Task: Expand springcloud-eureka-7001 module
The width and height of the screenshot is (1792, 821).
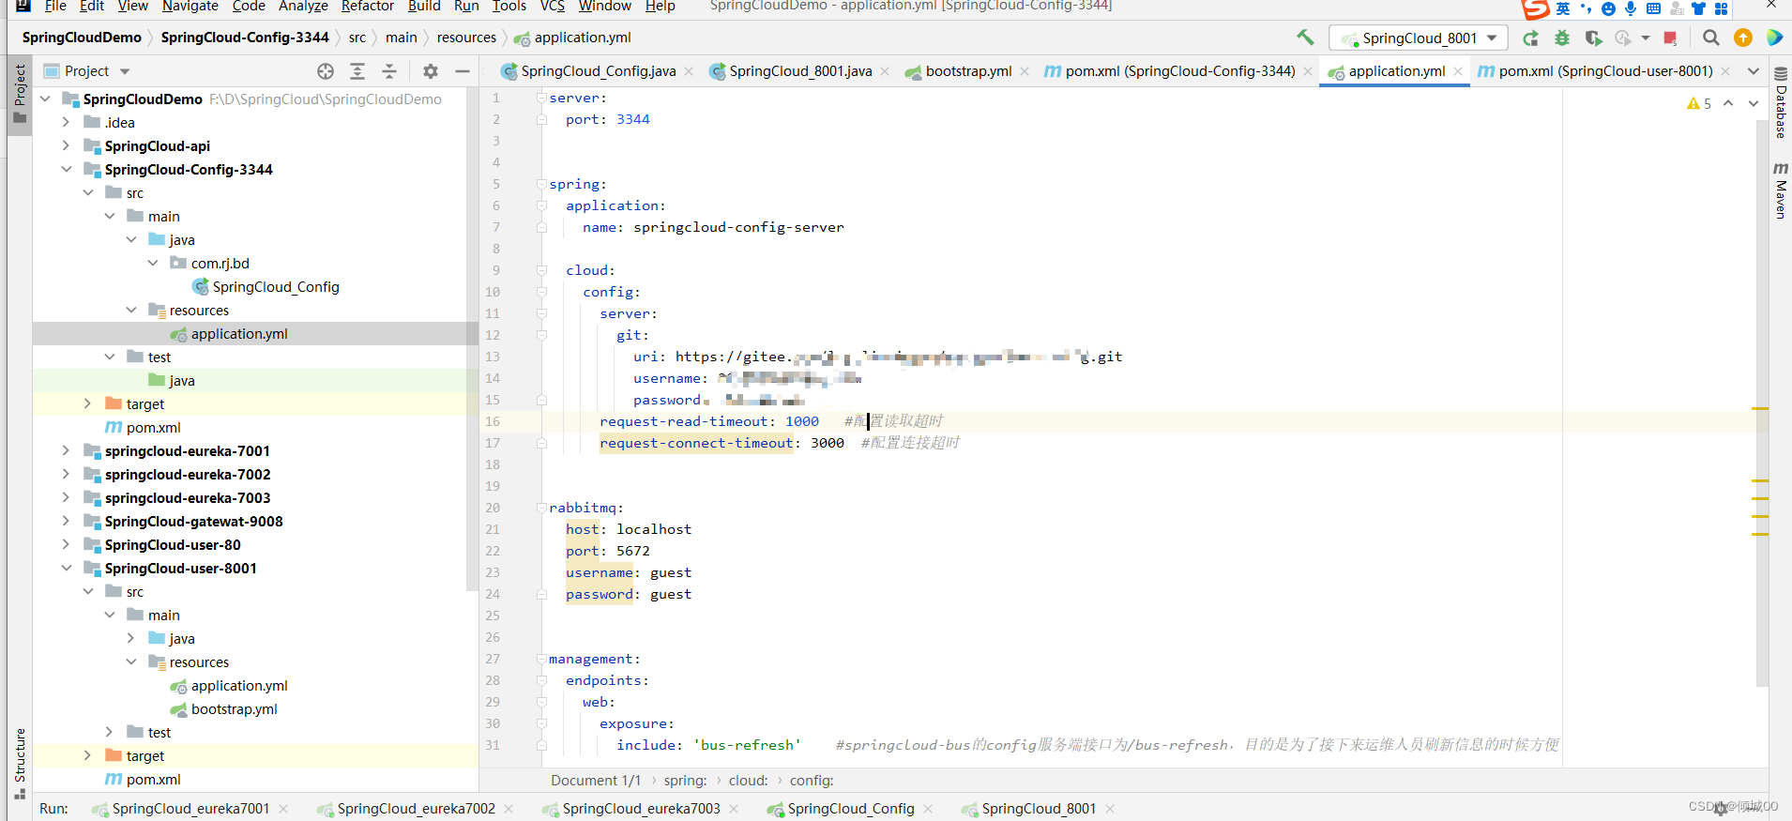Action: point(66,450)
